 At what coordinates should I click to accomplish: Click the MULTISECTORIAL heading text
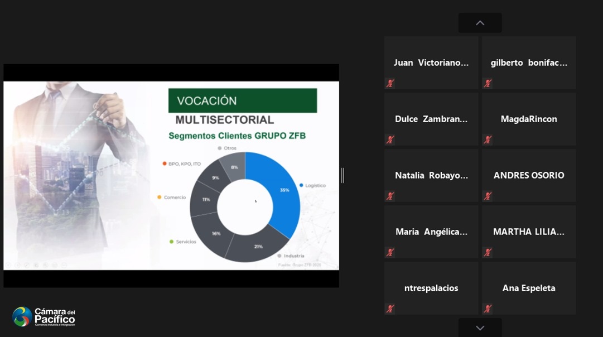click(x=225, y=120)
